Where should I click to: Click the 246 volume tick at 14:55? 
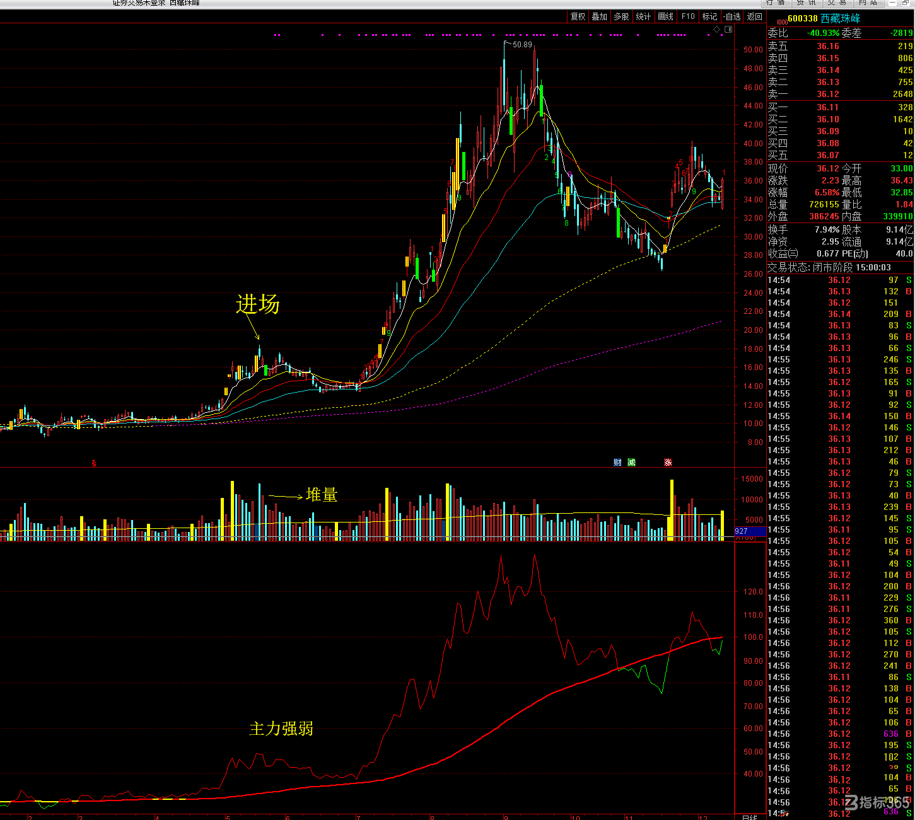coord(890,359)
